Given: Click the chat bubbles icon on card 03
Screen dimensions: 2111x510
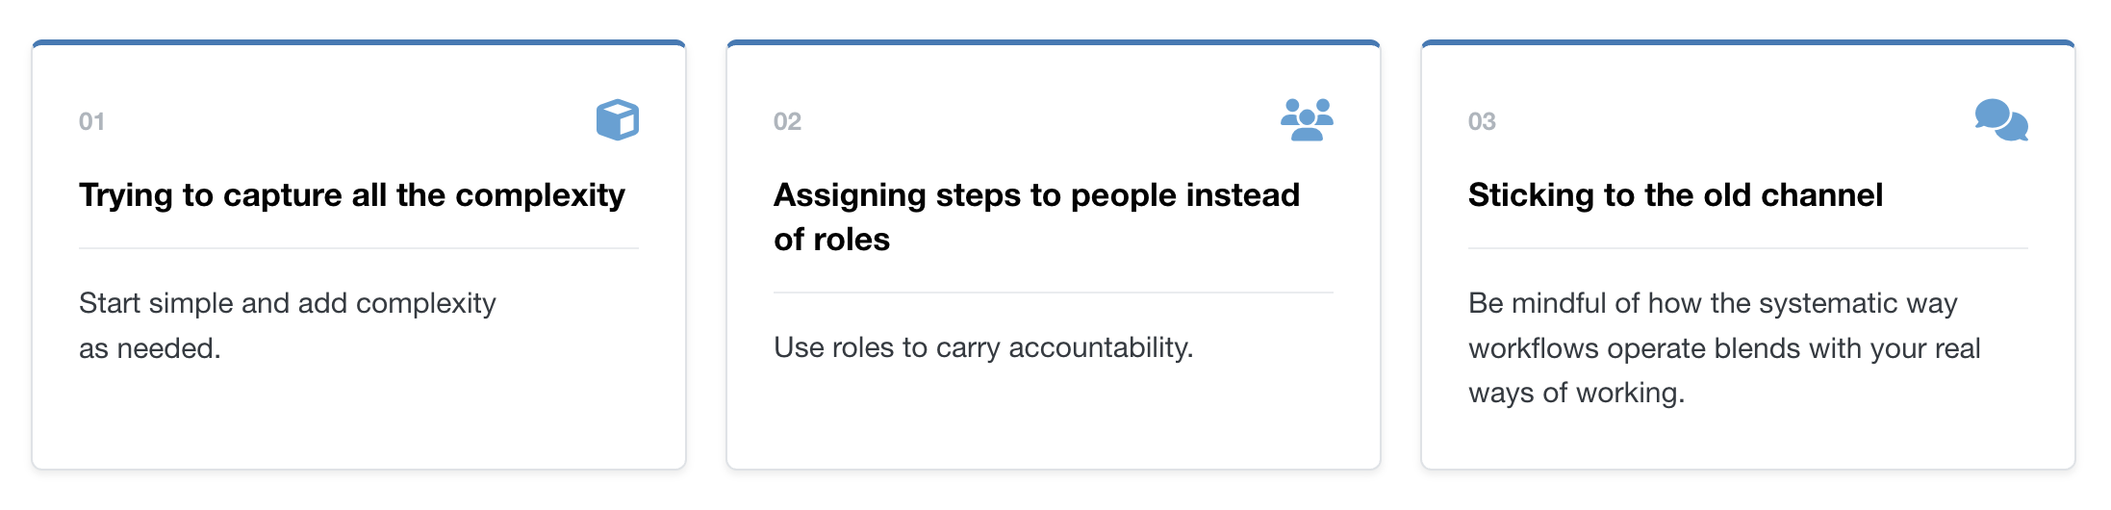Looking at the screenshot, I should (x=2001, y=120).
